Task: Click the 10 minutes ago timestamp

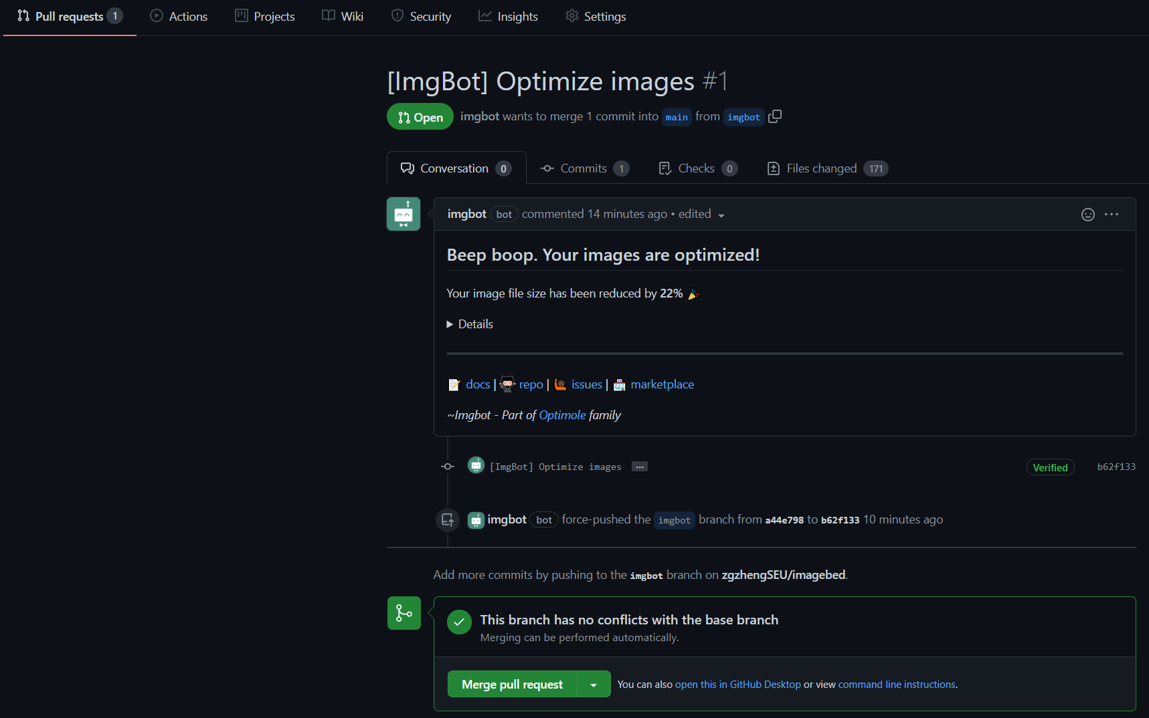Action: (x=903, y=519)
